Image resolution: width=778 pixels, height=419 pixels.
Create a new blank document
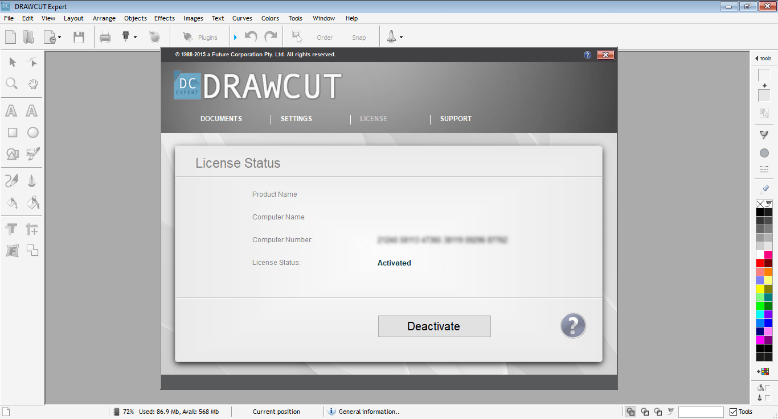click(10, 38)
